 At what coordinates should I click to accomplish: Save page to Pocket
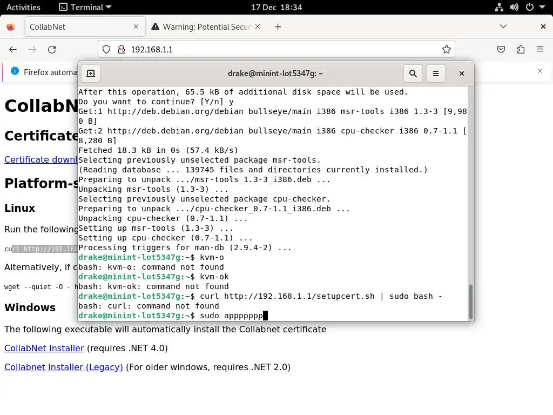[x=501, y=49]
